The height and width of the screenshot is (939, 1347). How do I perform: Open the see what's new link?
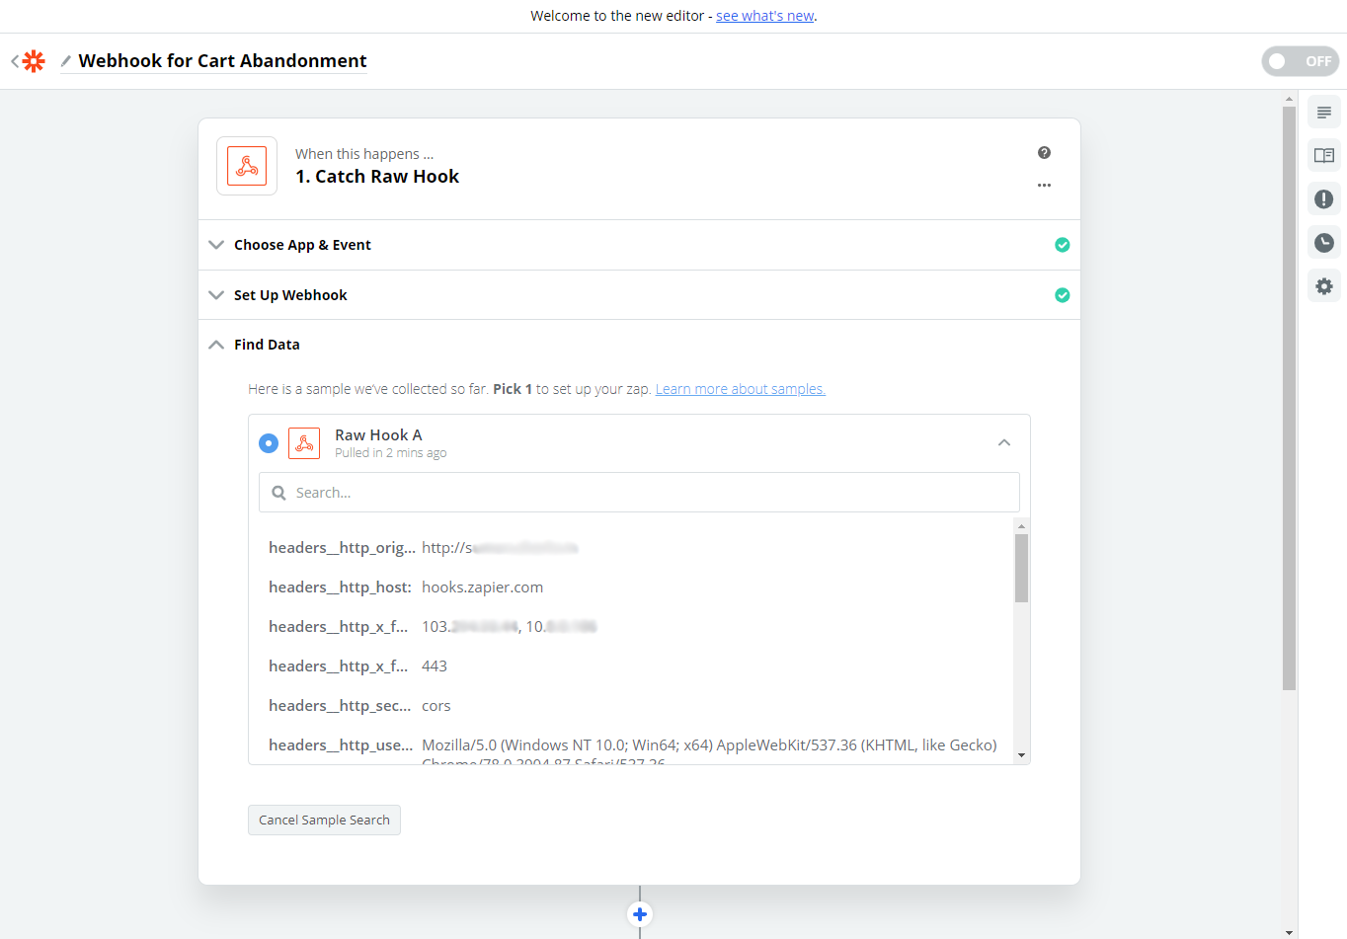click(765, 16)
